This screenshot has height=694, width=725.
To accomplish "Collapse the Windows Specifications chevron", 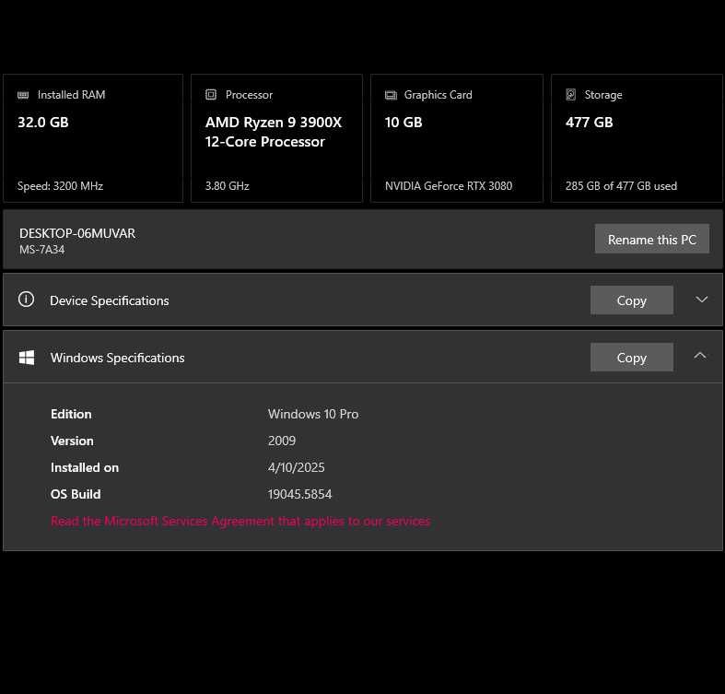I will 700,356.
